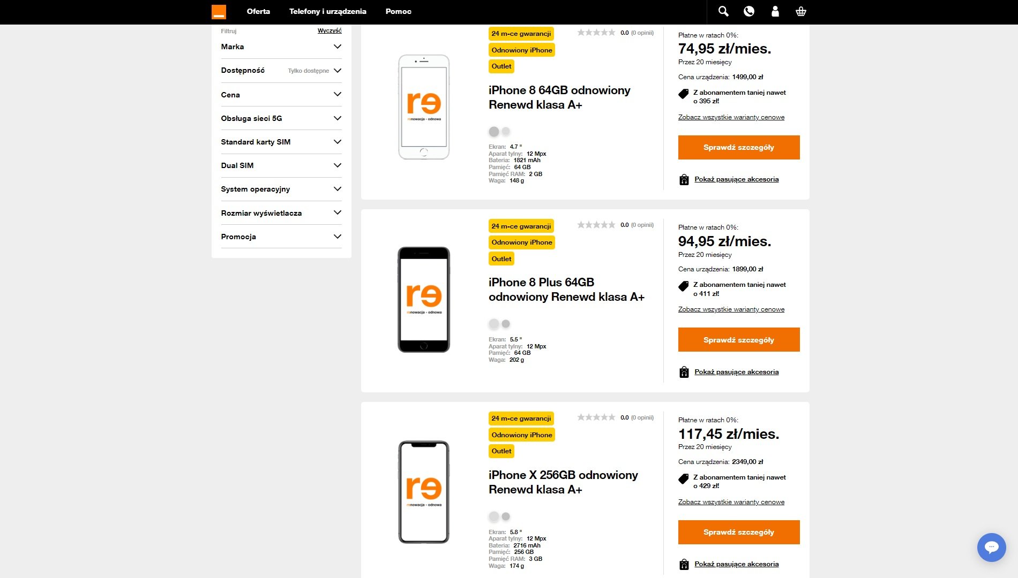Open the search magnifier icon
The width and height of the screenshot is (1018, 578).
(723, 11)
